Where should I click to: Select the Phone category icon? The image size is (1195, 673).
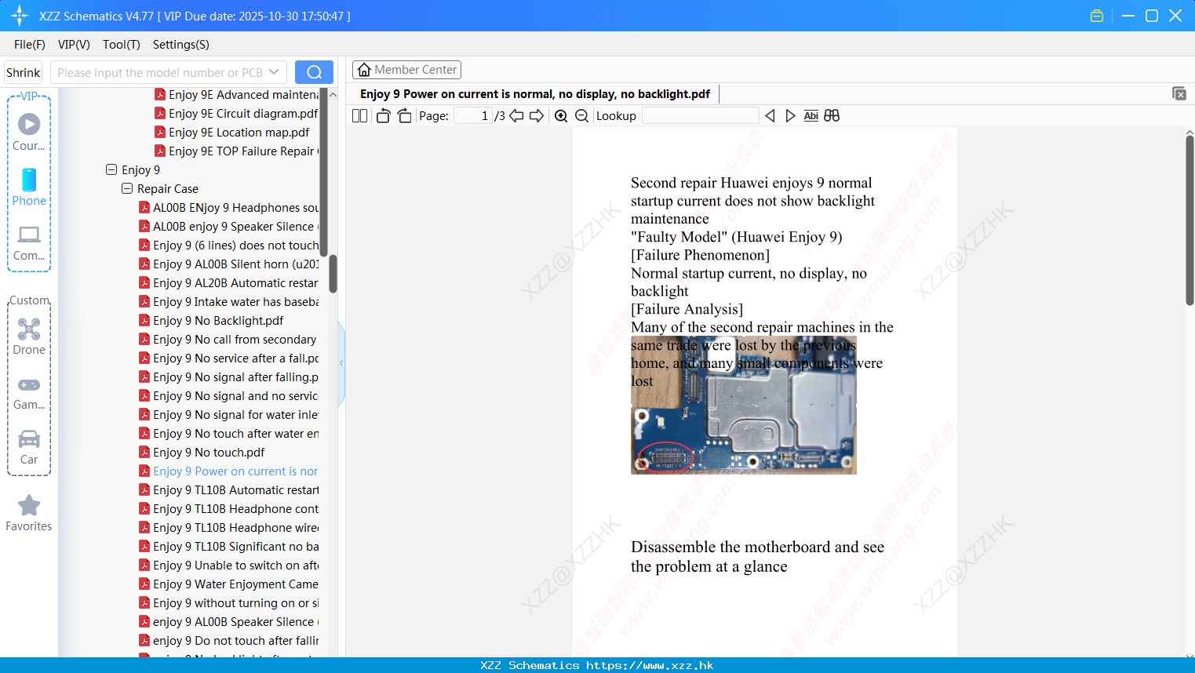(29, 187)
